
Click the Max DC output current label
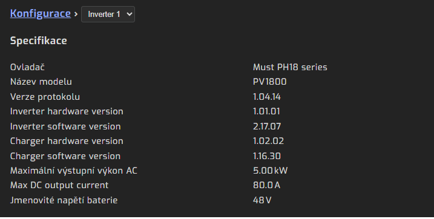[x=59, y=185]
